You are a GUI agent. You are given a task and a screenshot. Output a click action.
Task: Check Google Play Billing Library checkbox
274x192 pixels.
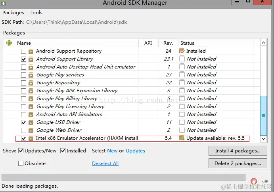(23, 99)
